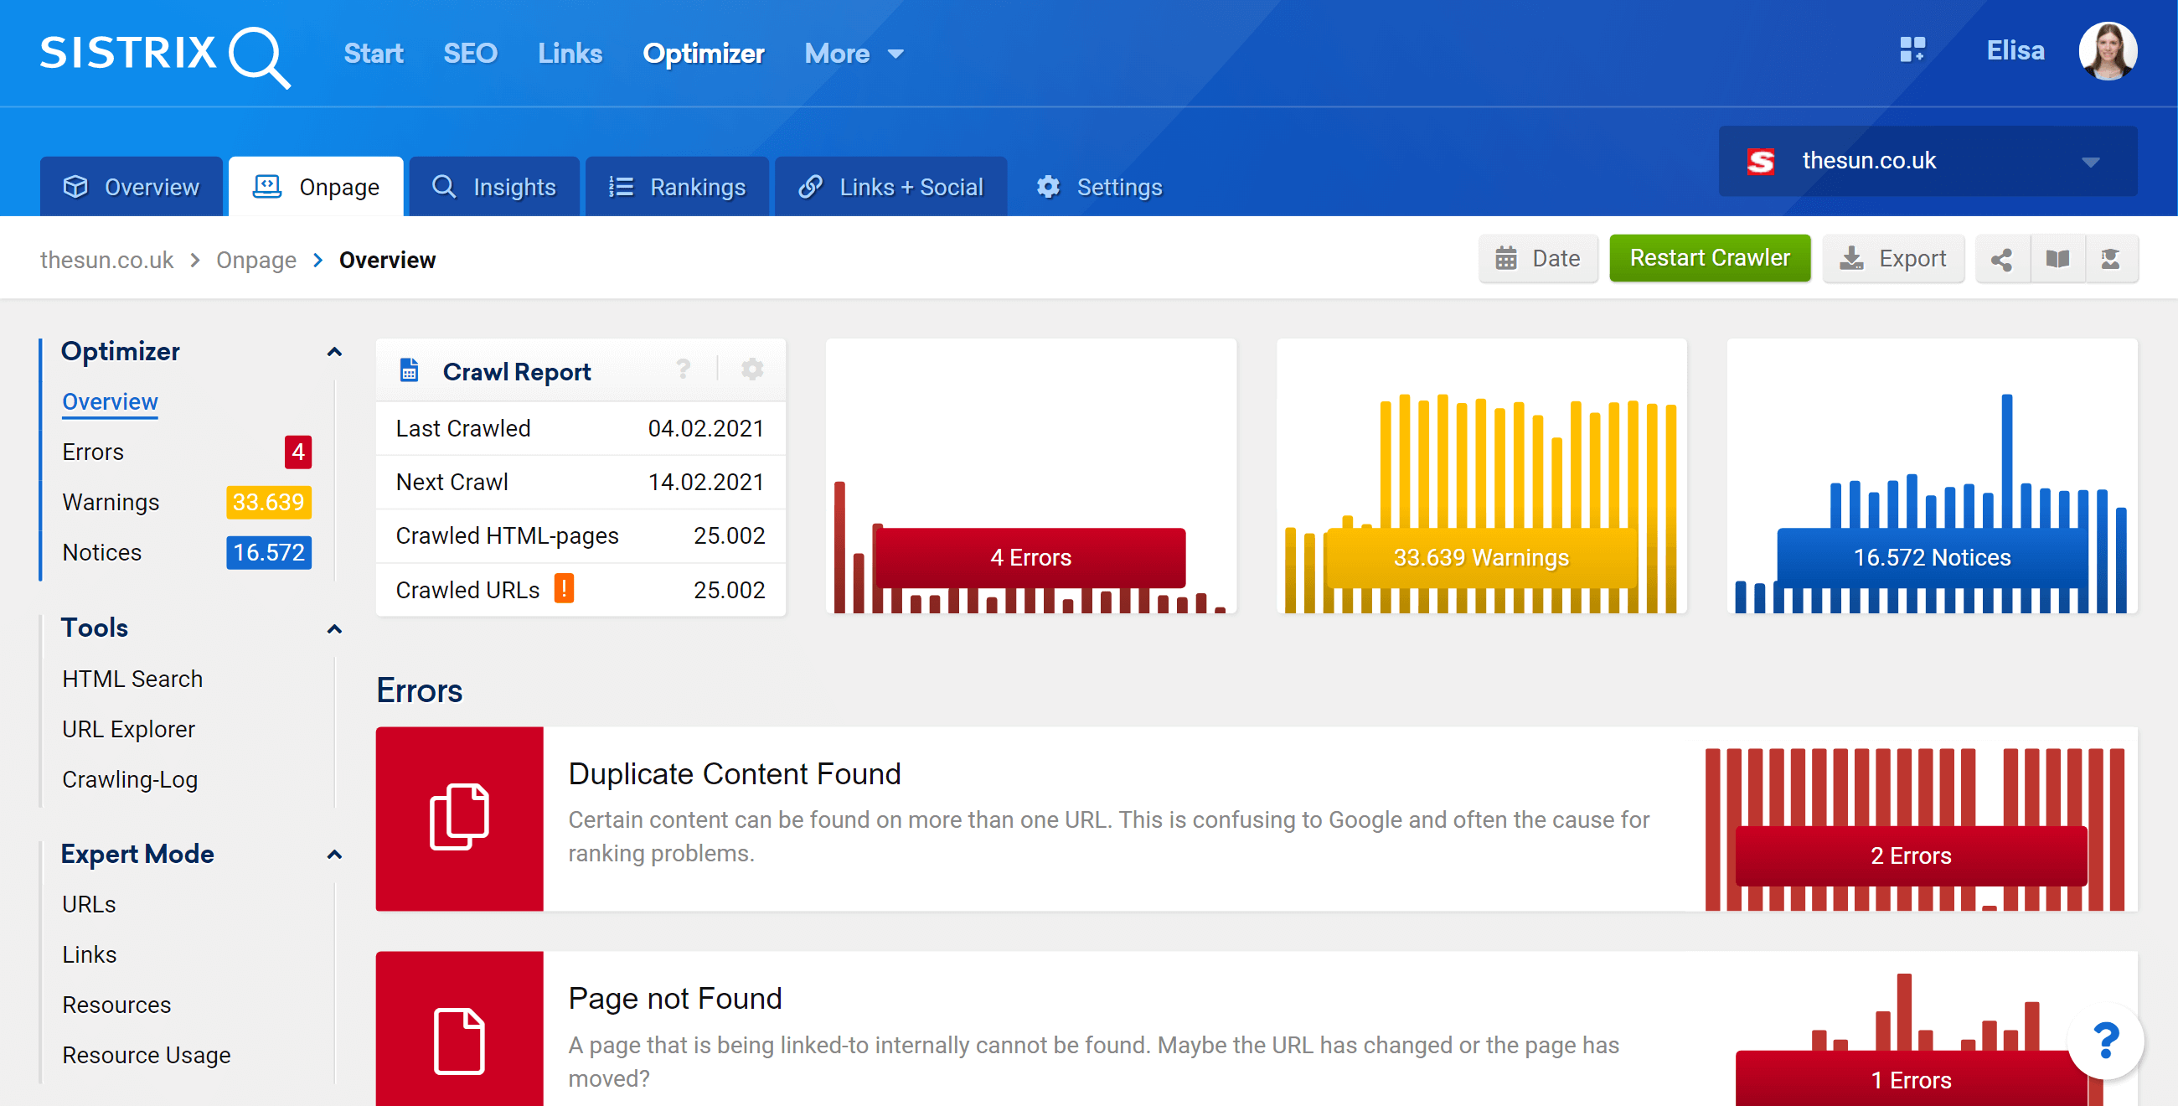Click the Restart Crawler button
This screenshot has width=2178, height=1106.
point(1710,259)
